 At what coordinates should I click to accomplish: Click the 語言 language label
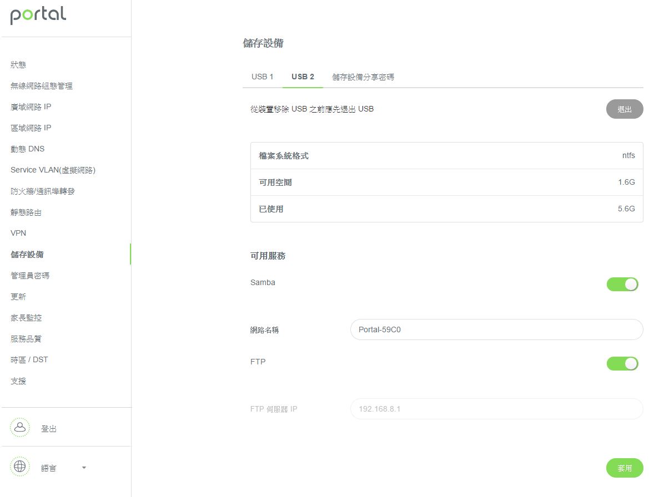pos(48,468)
